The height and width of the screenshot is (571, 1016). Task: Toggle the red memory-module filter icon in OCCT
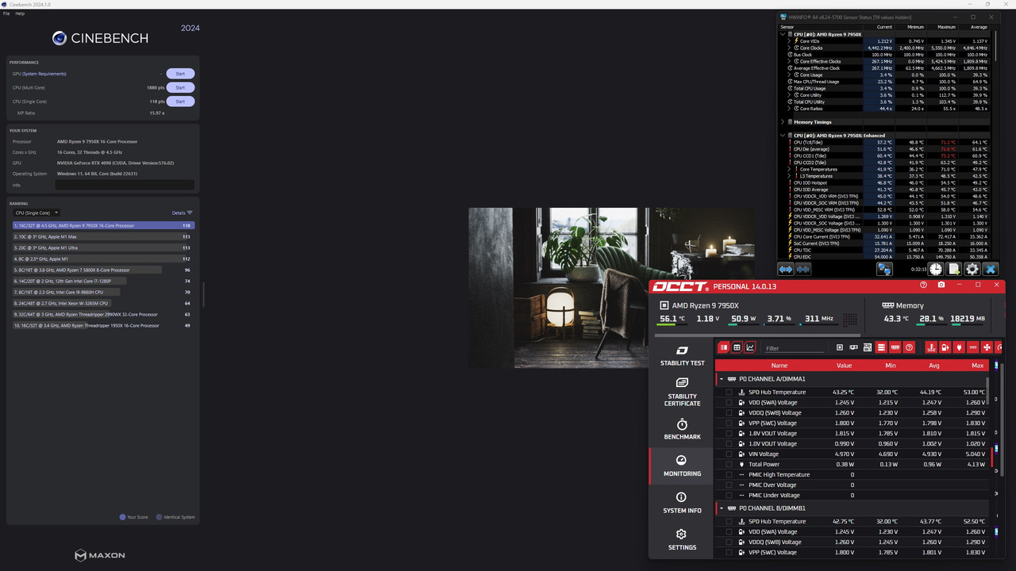tap(895, 347)
